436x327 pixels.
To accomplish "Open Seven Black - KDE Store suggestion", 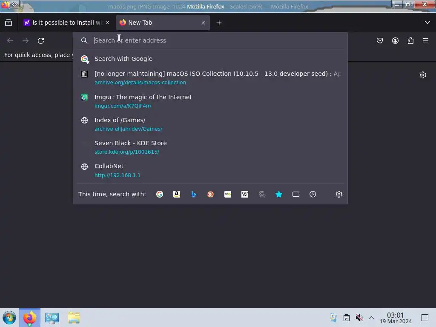I will pos(210,147).
